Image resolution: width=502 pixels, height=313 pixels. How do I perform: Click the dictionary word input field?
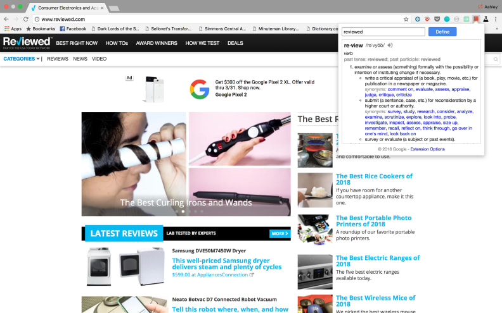[x=383, y=32]
